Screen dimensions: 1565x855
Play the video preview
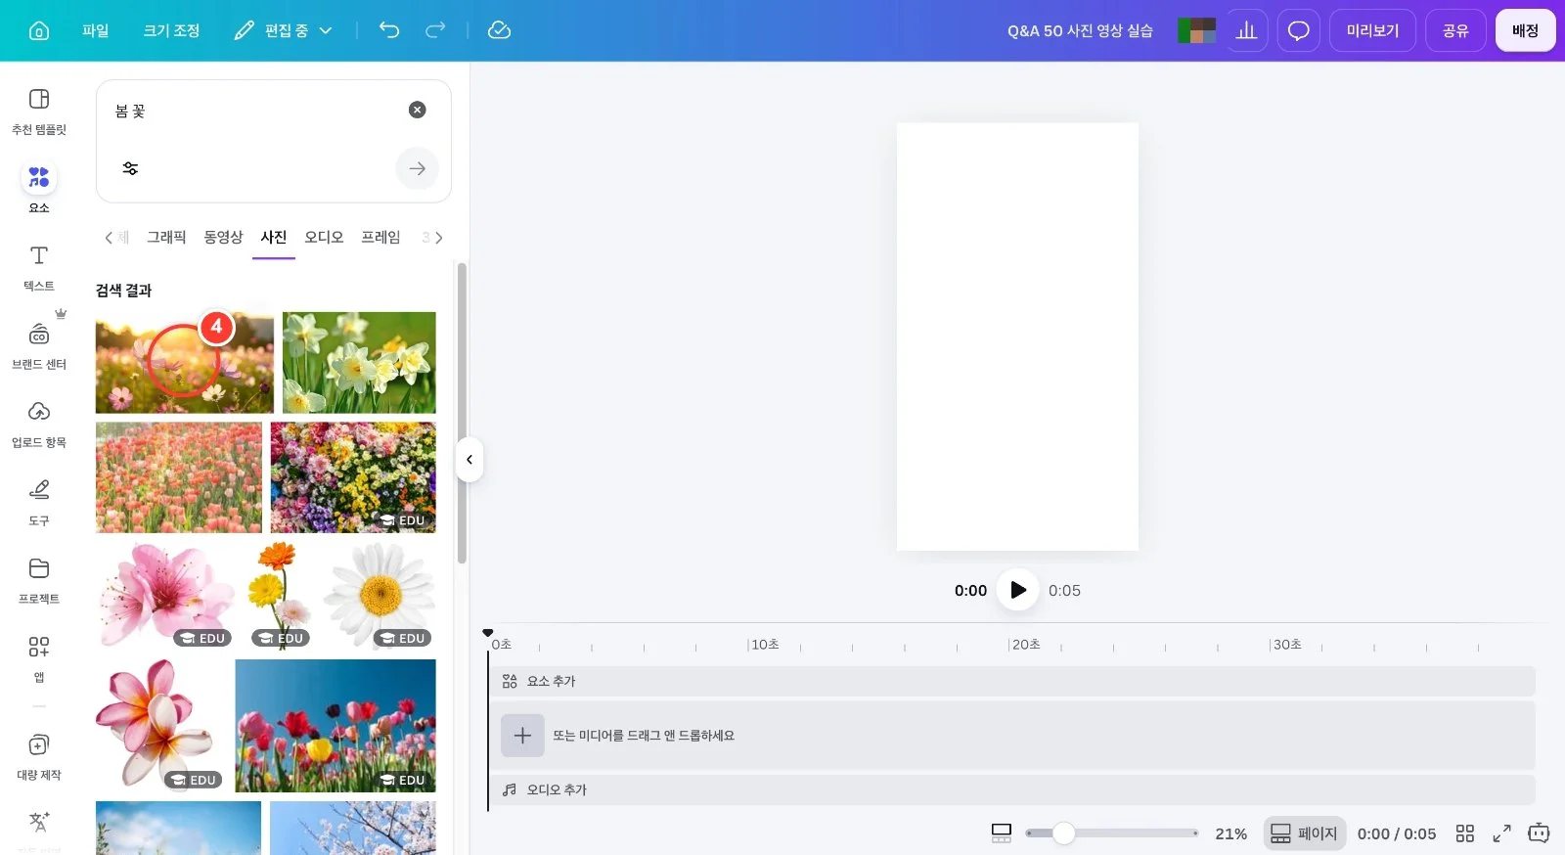pyautogui.click(x=1017, y=590)
